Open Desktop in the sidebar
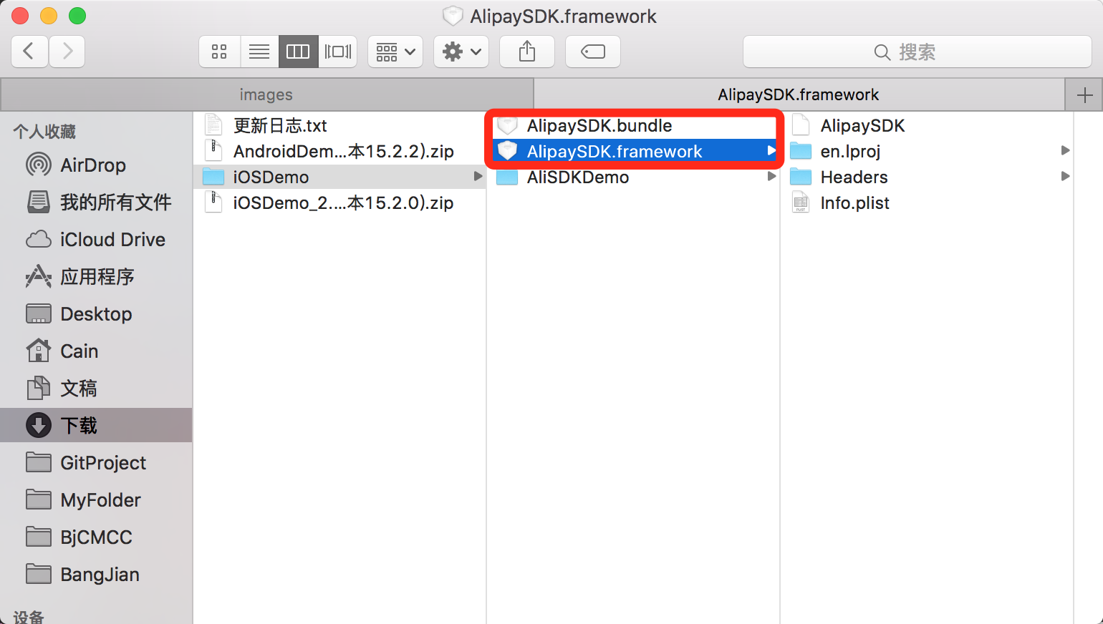1103x624 pixels. (x=96, y=314)
